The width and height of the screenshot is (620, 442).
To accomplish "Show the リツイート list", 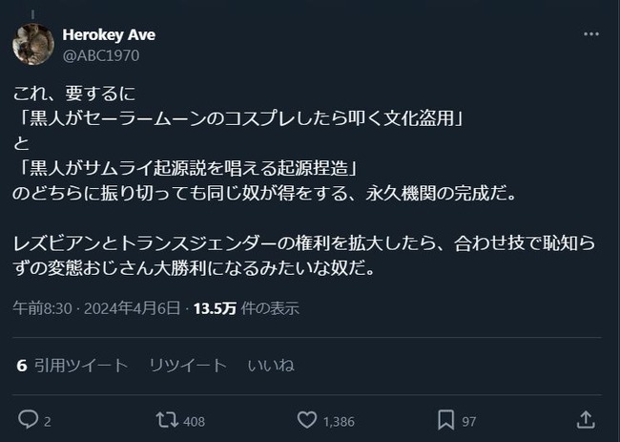I will tap(188, 366).
